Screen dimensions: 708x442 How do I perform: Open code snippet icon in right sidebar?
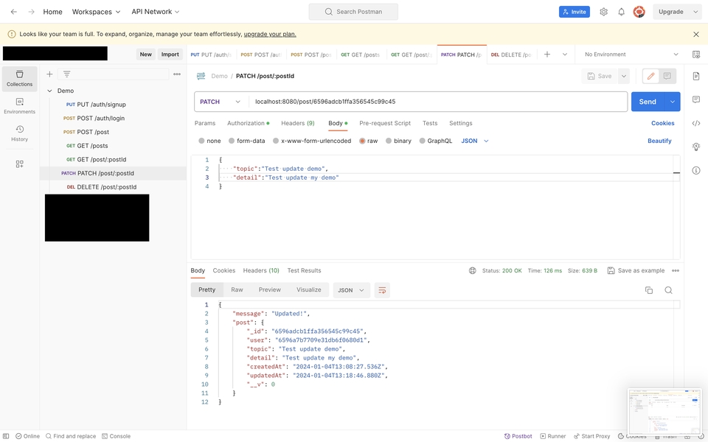click(x=695, y=123)
